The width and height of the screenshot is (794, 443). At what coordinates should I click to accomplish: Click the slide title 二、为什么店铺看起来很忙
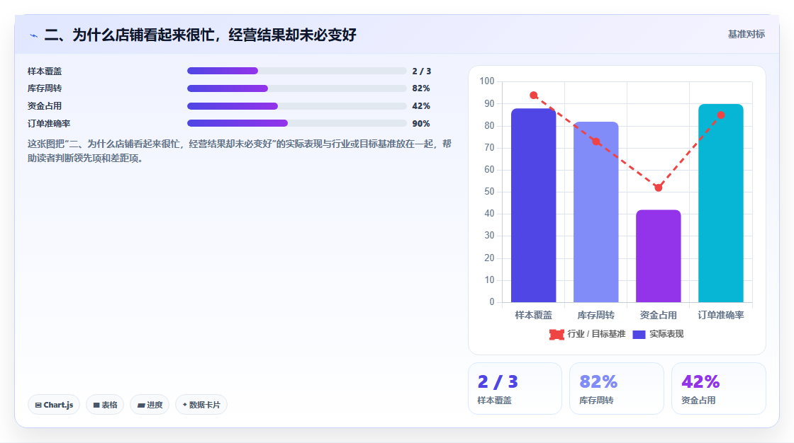coord(200,35)
